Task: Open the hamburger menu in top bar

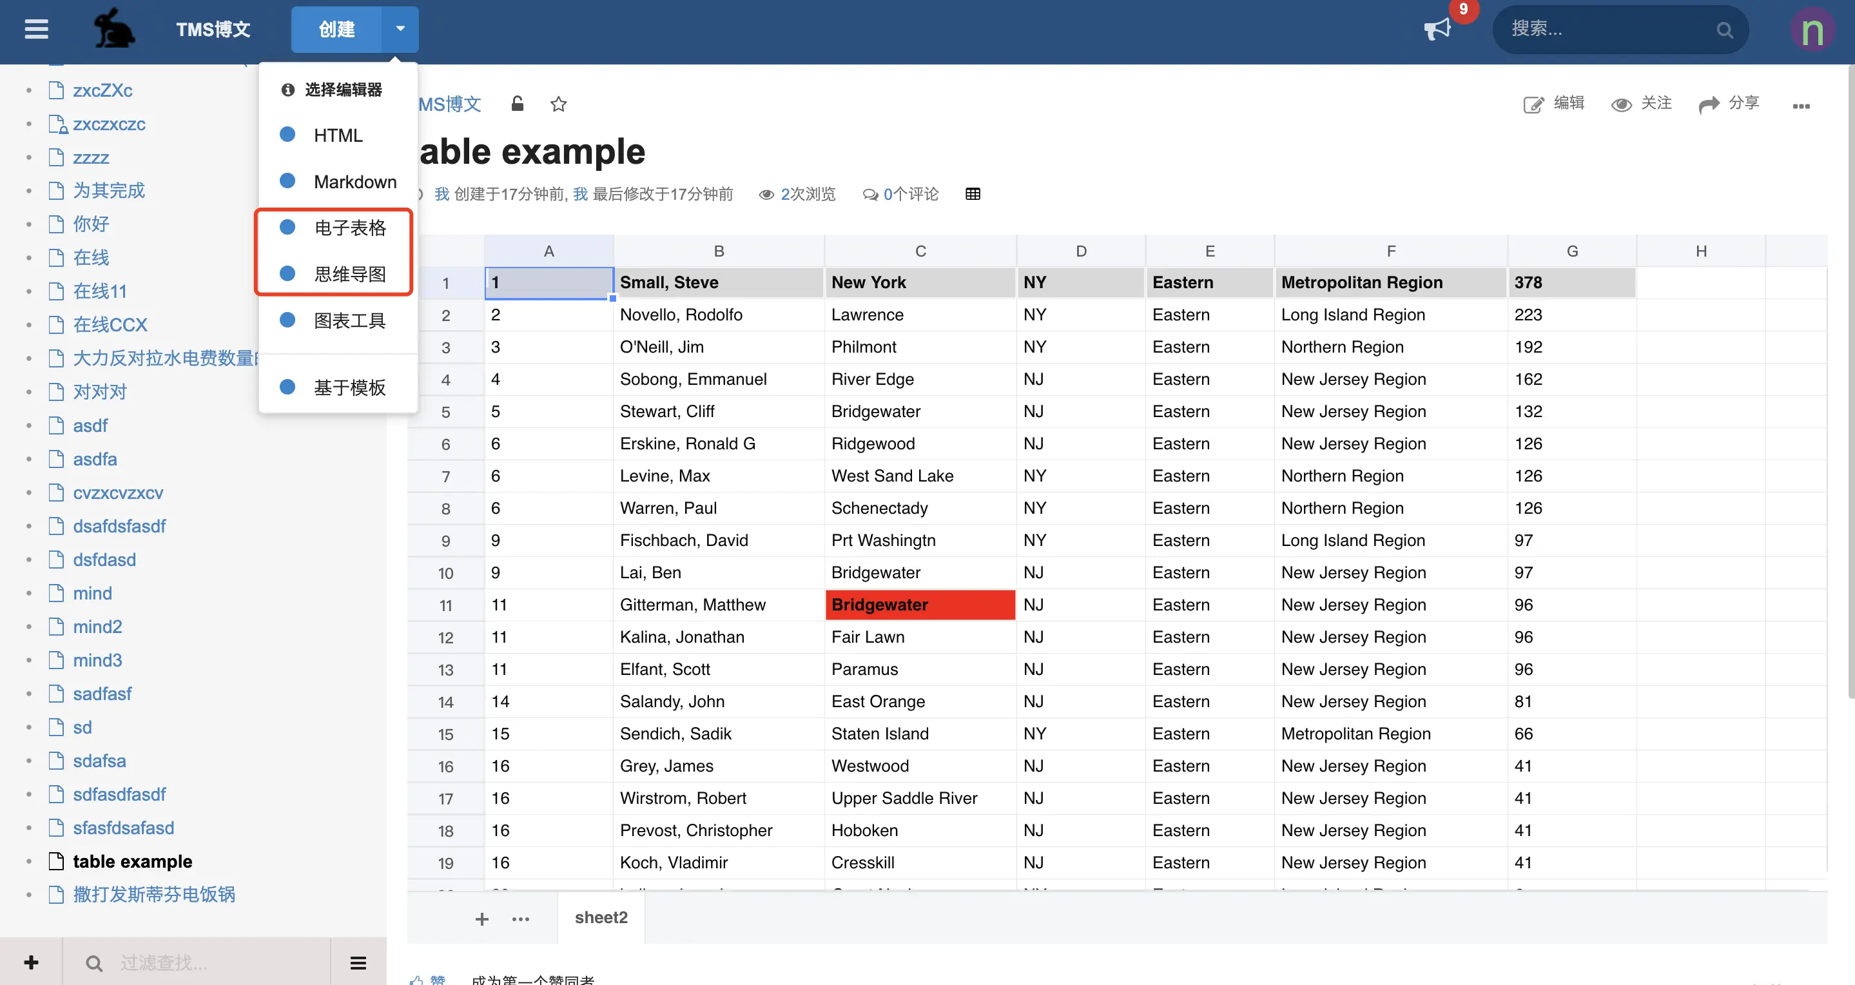Action: (36, 30)
